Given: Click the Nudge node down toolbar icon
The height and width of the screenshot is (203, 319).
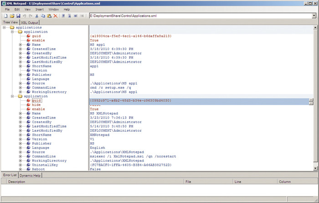Looking at the screenshot, I should [69, 16].
